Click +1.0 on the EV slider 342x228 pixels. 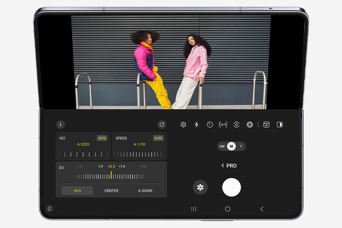click(x=122, y=166)
